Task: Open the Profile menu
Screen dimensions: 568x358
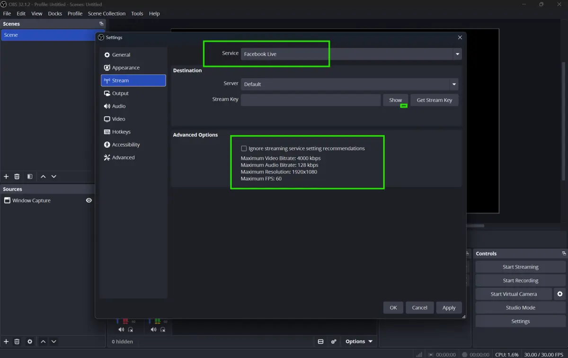Action: click(x=75, y=13)
